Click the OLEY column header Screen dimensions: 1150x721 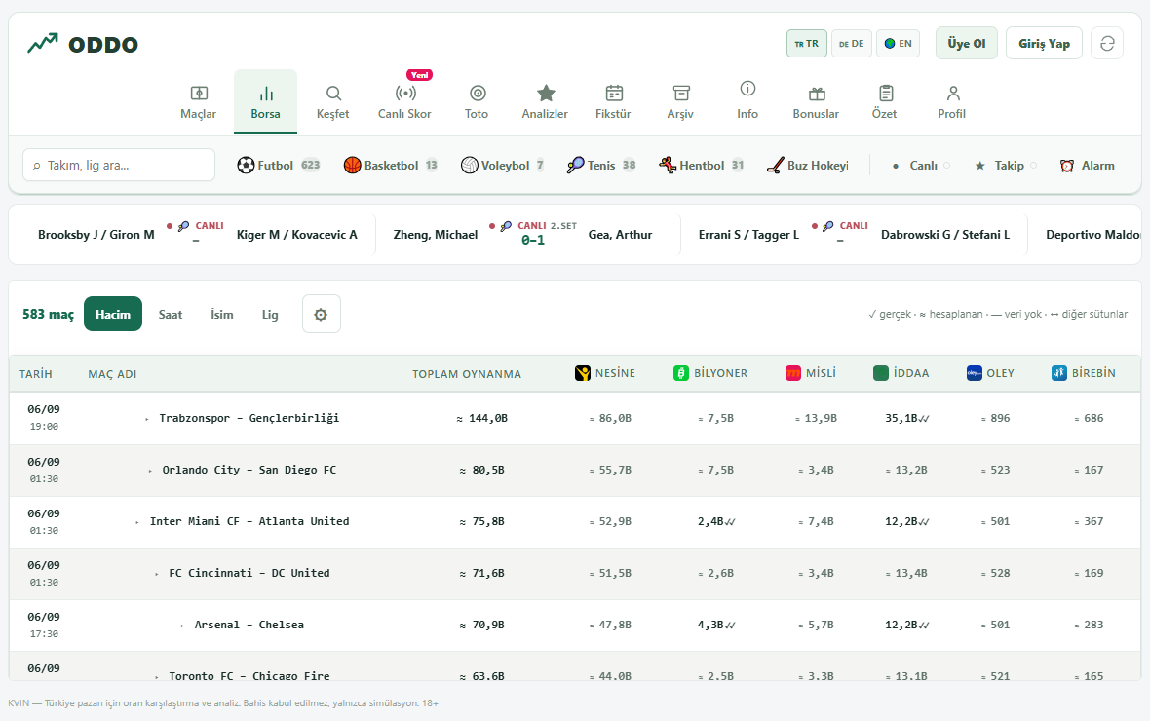click(991, 373)
